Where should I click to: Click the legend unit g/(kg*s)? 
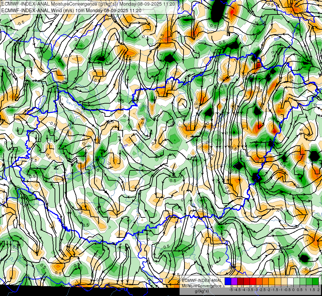[202, 291]
